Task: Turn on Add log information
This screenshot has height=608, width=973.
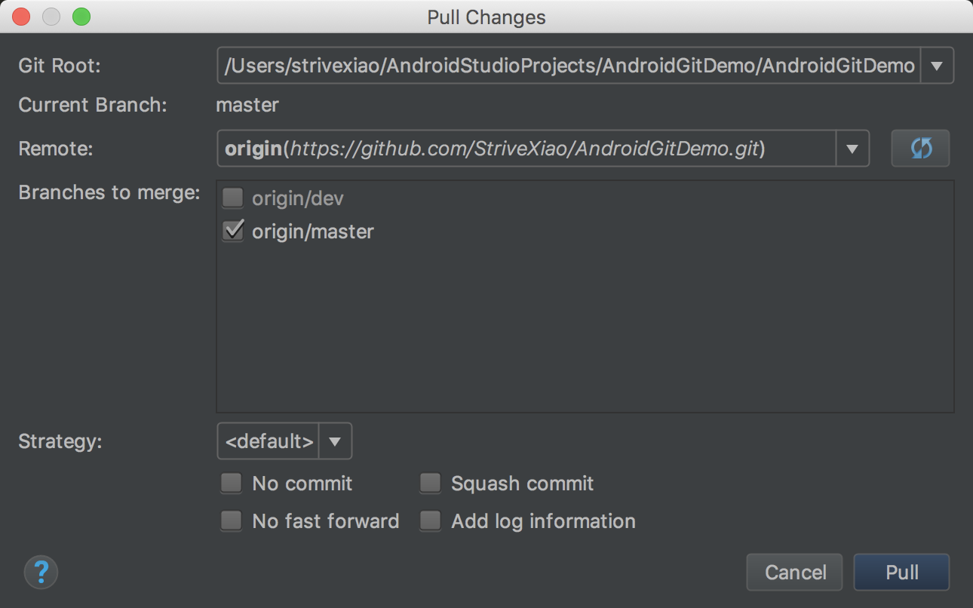Action: pyautogui.click(x=430, y=520)
